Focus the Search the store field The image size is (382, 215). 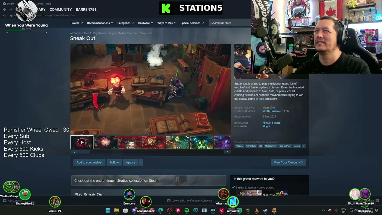point(230,23)
